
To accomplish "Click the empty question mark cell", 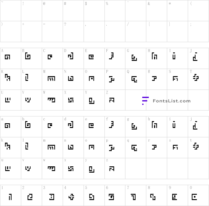I will click(x=73, y=32).
